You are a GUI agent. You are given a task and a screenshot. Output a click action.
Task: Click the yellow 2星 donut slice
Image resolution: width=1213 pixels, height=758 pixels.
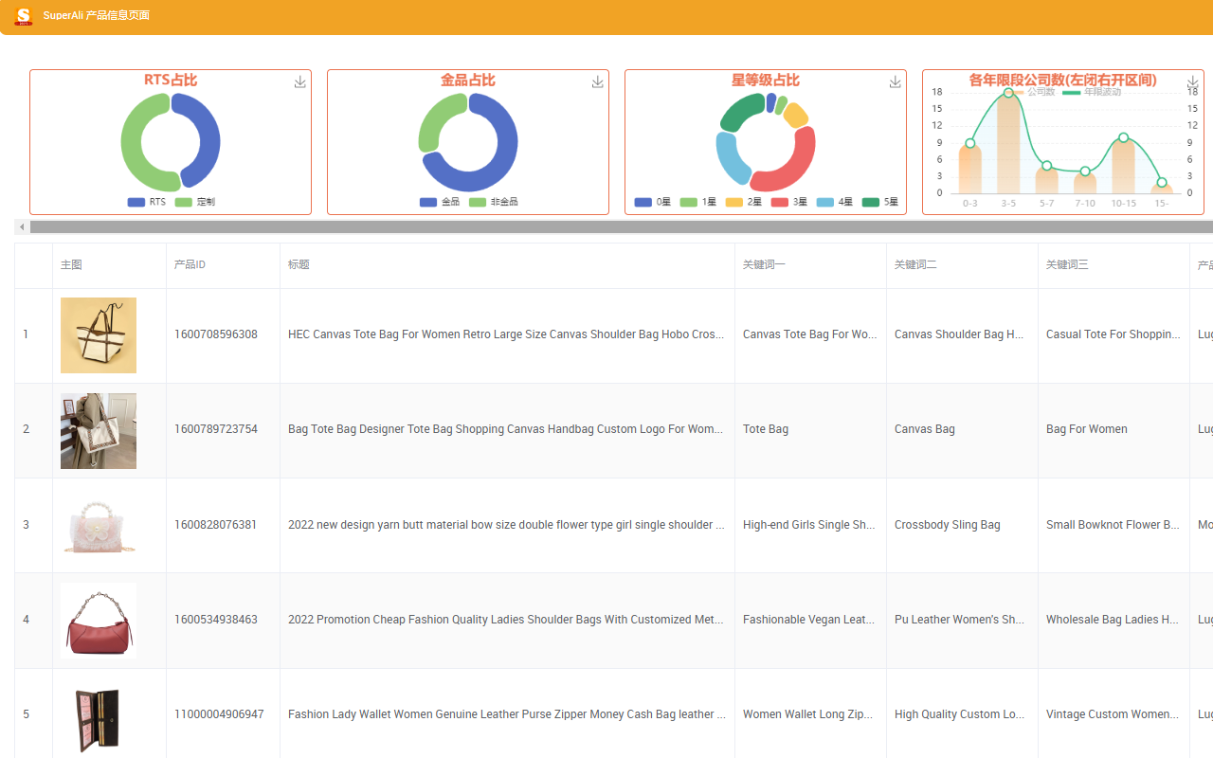pos(796,115)
